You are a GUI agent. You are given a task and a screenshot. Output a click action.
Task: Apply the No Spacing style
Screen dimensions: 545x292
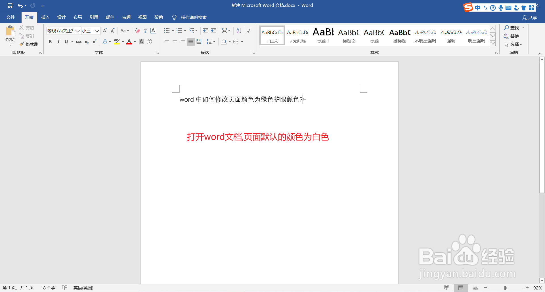[297, 36]
